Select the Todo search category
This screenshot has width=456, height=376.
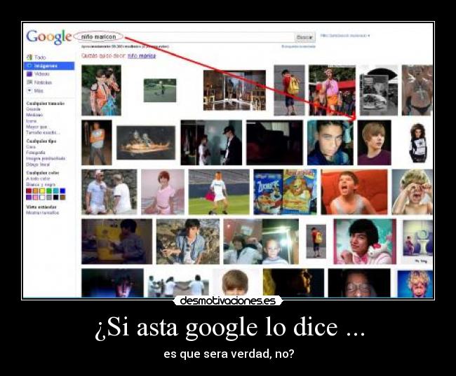pyautogui.click(x=40, y=57)
